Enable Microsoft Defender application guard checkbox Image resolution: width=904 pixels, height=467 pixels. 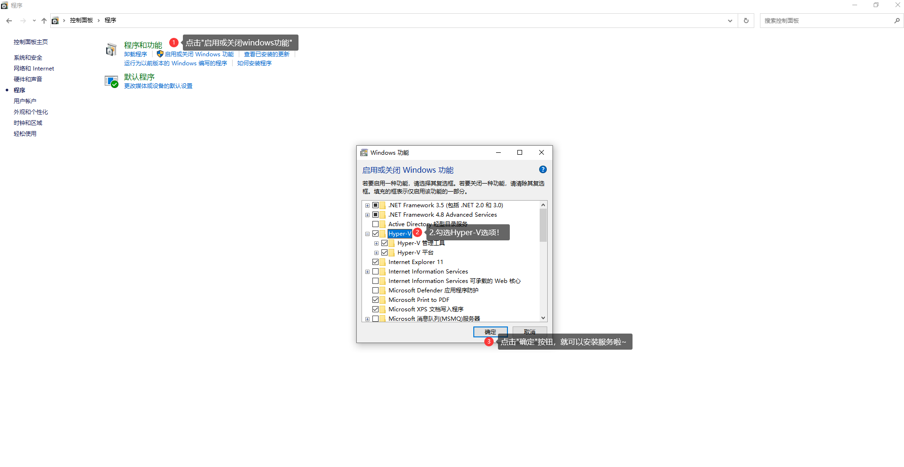coord(375,291)
